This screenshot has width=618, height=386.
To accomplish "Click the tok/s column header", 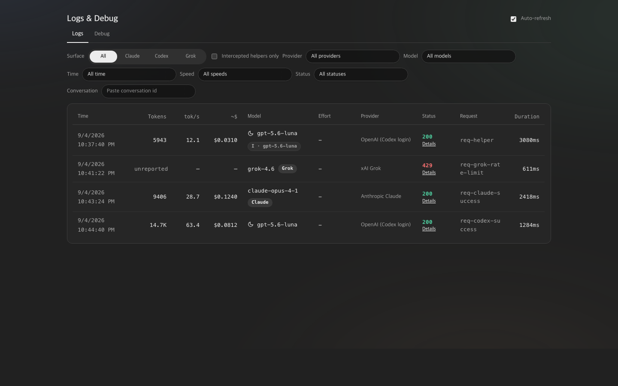I will [x=192, y=117].
